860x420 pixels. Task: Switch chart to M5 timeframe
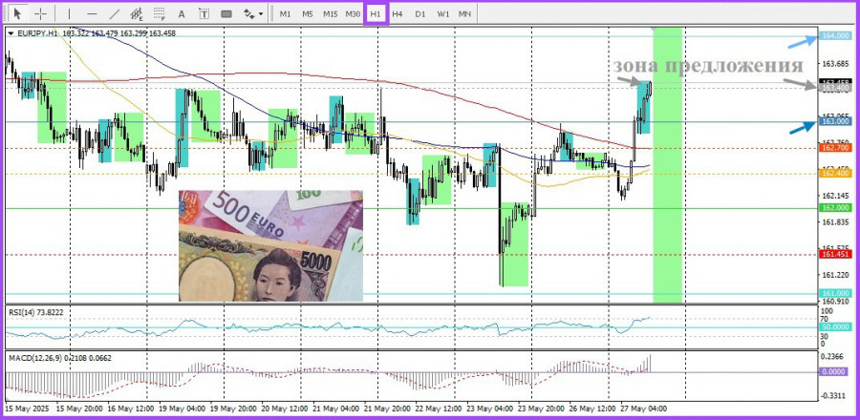(308, 13)
